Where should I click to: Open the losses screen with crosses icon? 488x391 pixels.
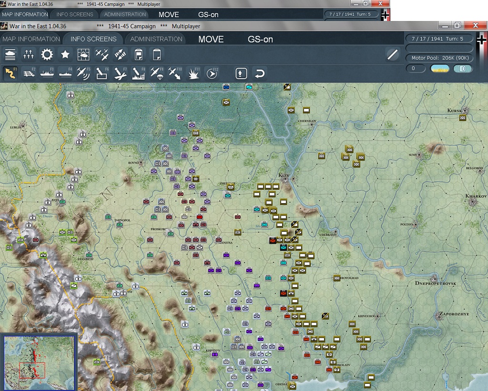pyautogui.click(x=29, y=54)
